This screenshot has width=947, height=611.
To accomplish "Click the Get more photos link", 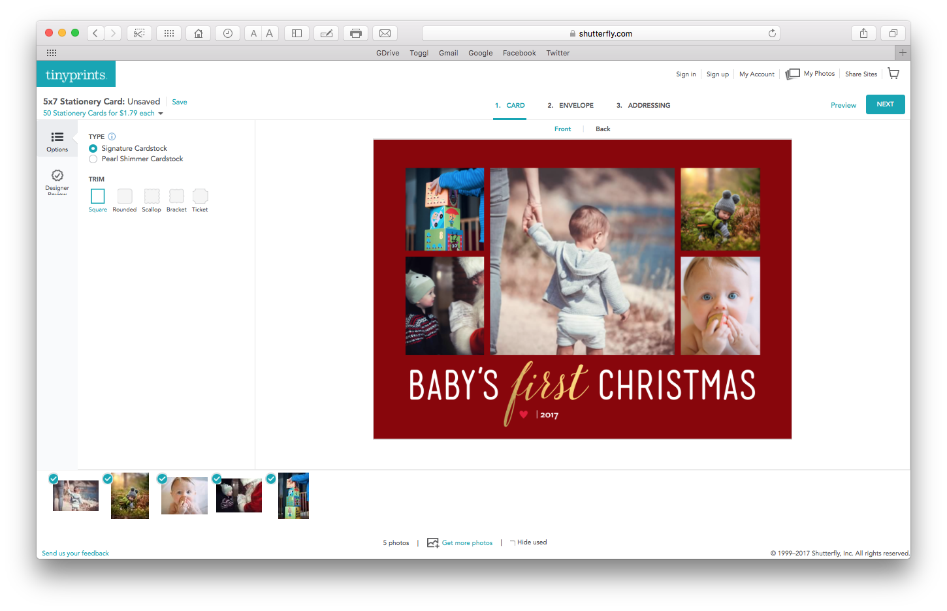I will pyautogui.click(x=467, y=542).
